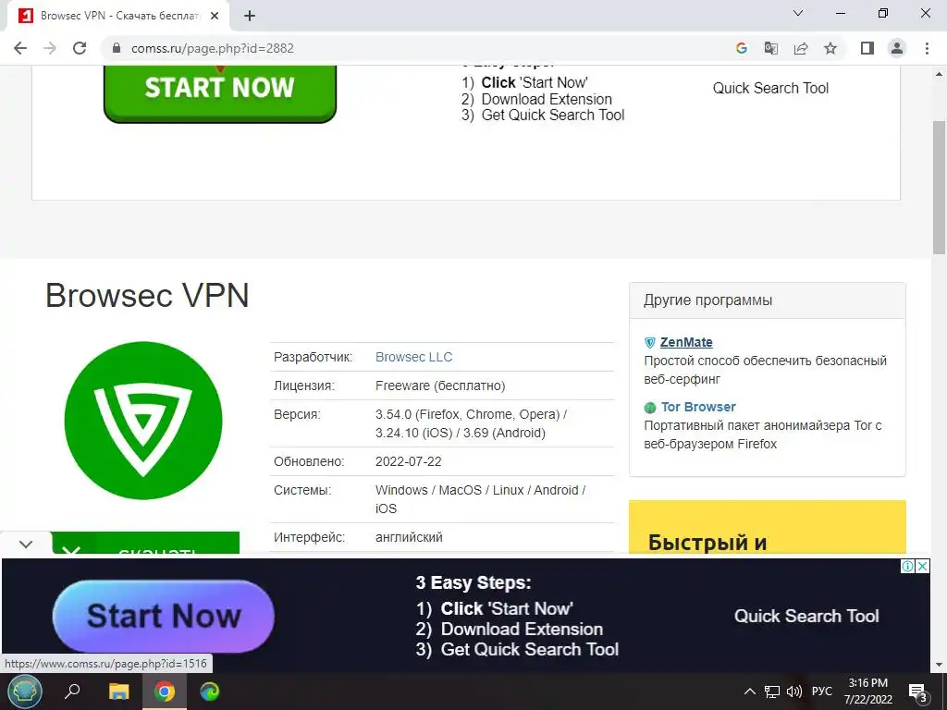Bookmark this page with star icon
This screenshot has width=947, height=710.
830,48
